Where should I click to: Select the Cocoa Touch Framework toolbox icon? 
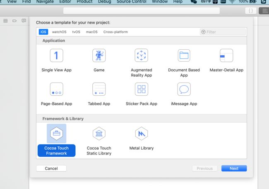pyautogui.click(x=56, y=133)
